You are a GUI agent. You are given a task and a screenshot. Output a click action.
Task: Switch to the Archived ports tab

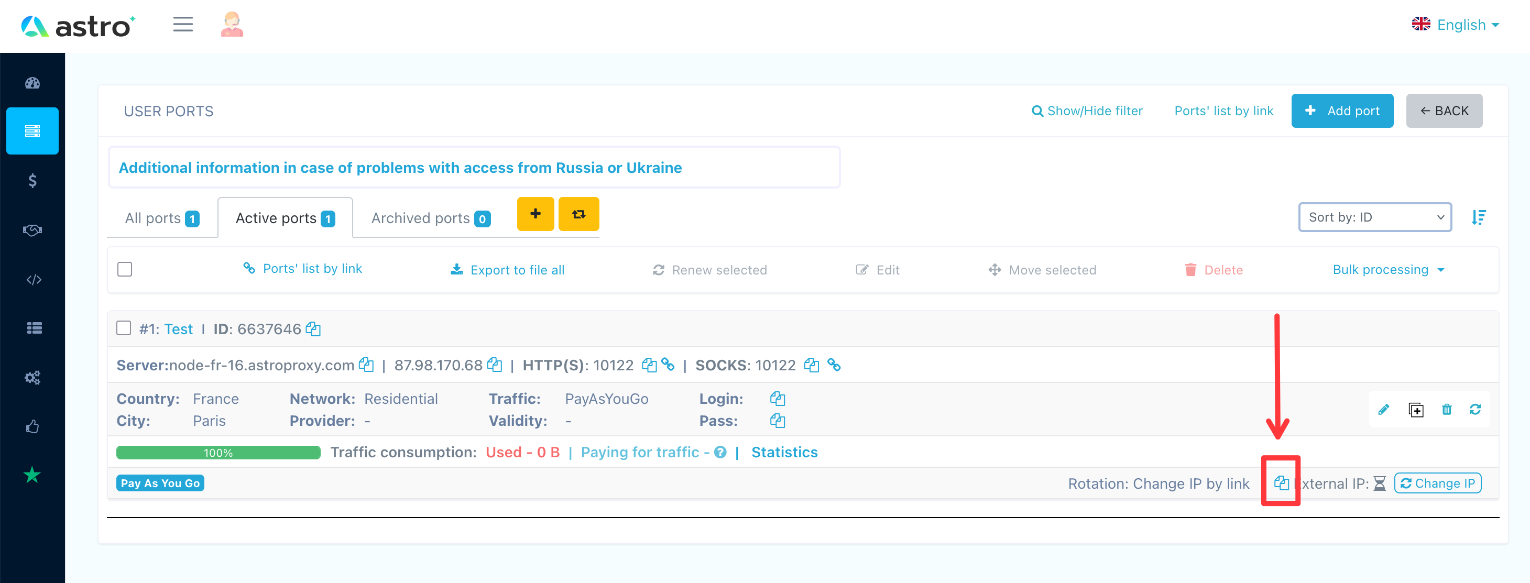(x=431, y=218)
